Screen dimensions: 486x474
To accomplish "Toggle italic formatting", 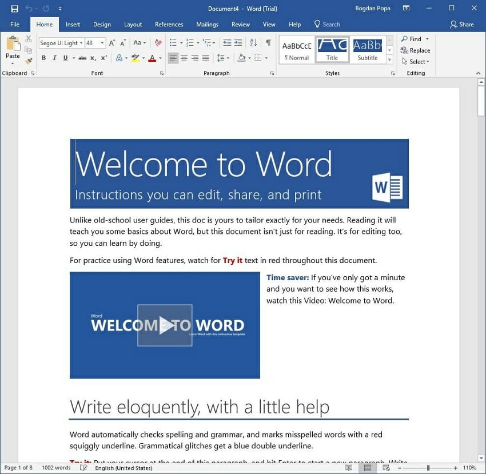I will (55, 58).
